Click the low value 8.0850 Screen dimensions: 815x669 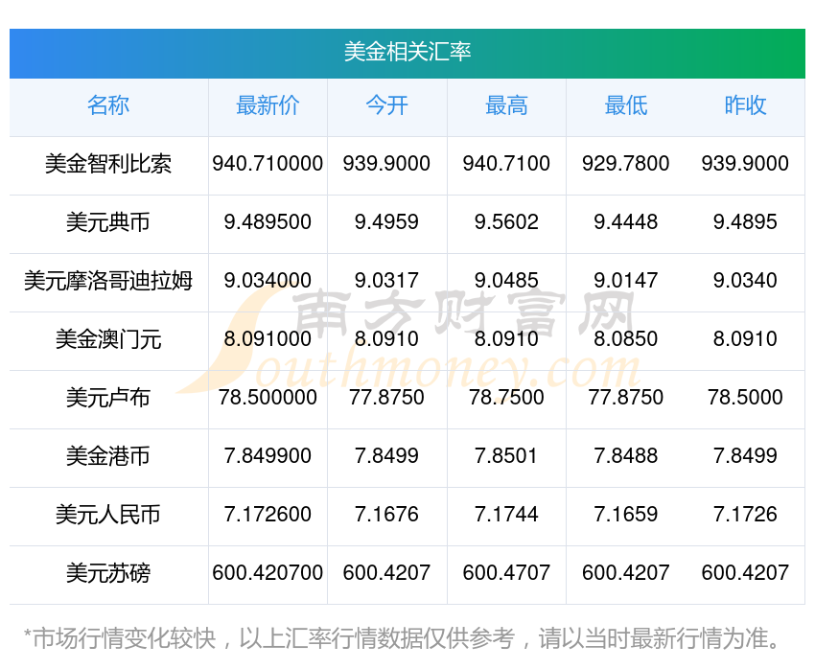626,339
